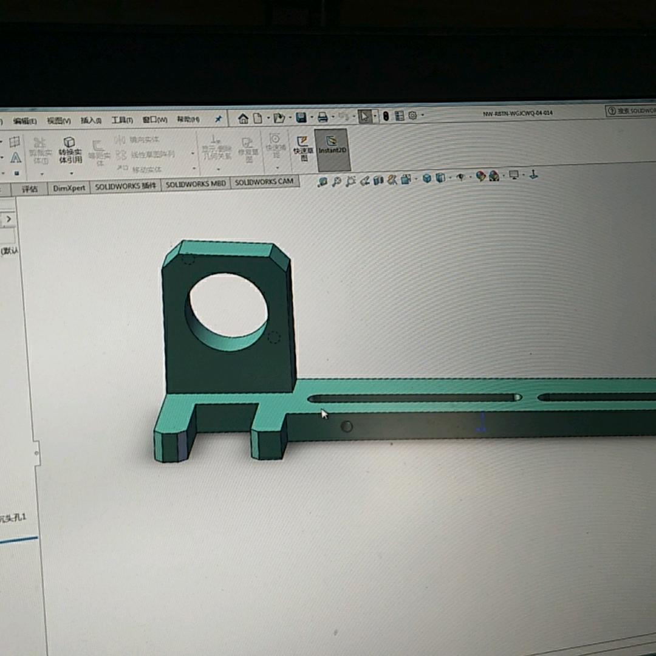Click the Convert Entities (转换实体引用) tool
Viewport: 656px width, 656px height.
tap(70, 150)
